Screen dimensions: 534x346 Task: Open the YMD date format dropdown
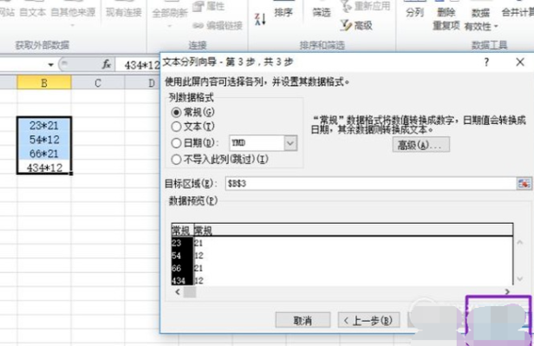(290, 143)
